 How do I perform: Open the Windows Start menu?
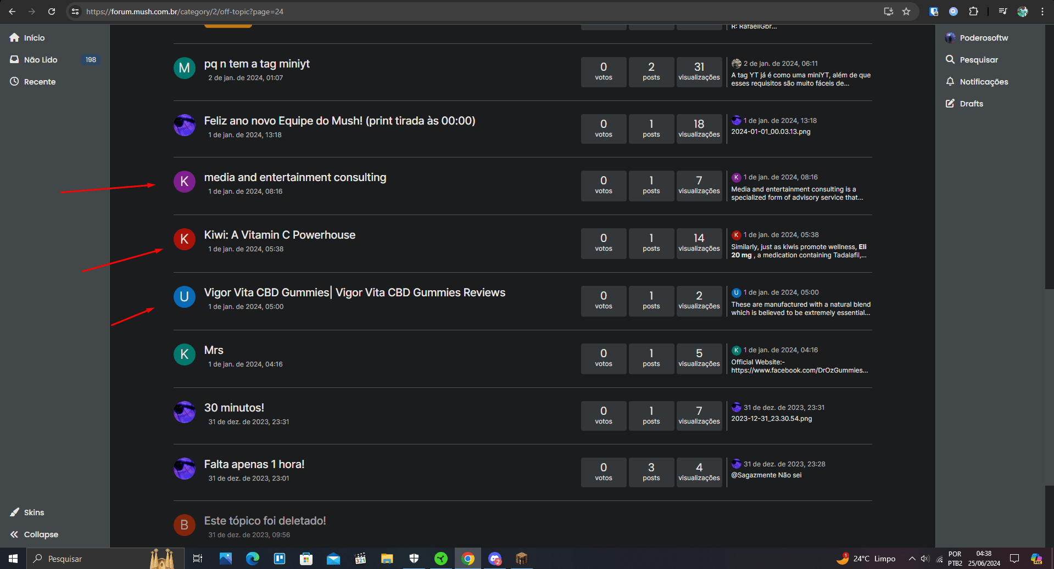13,559
